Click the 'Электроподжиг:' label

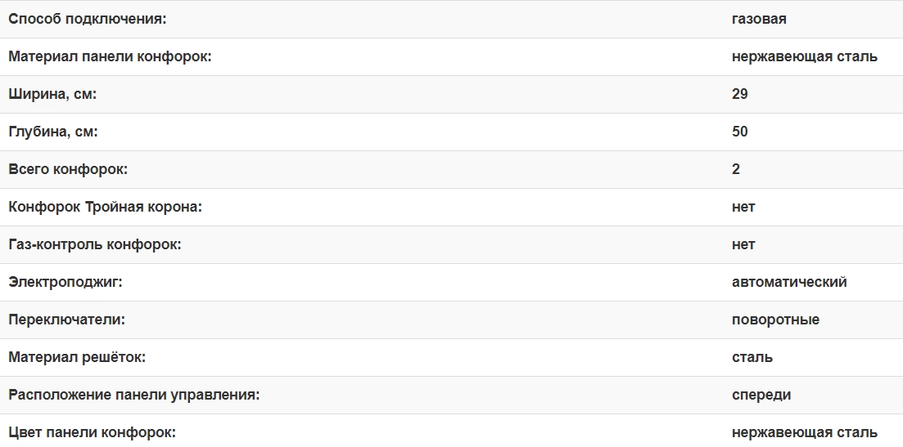(65, 282)
